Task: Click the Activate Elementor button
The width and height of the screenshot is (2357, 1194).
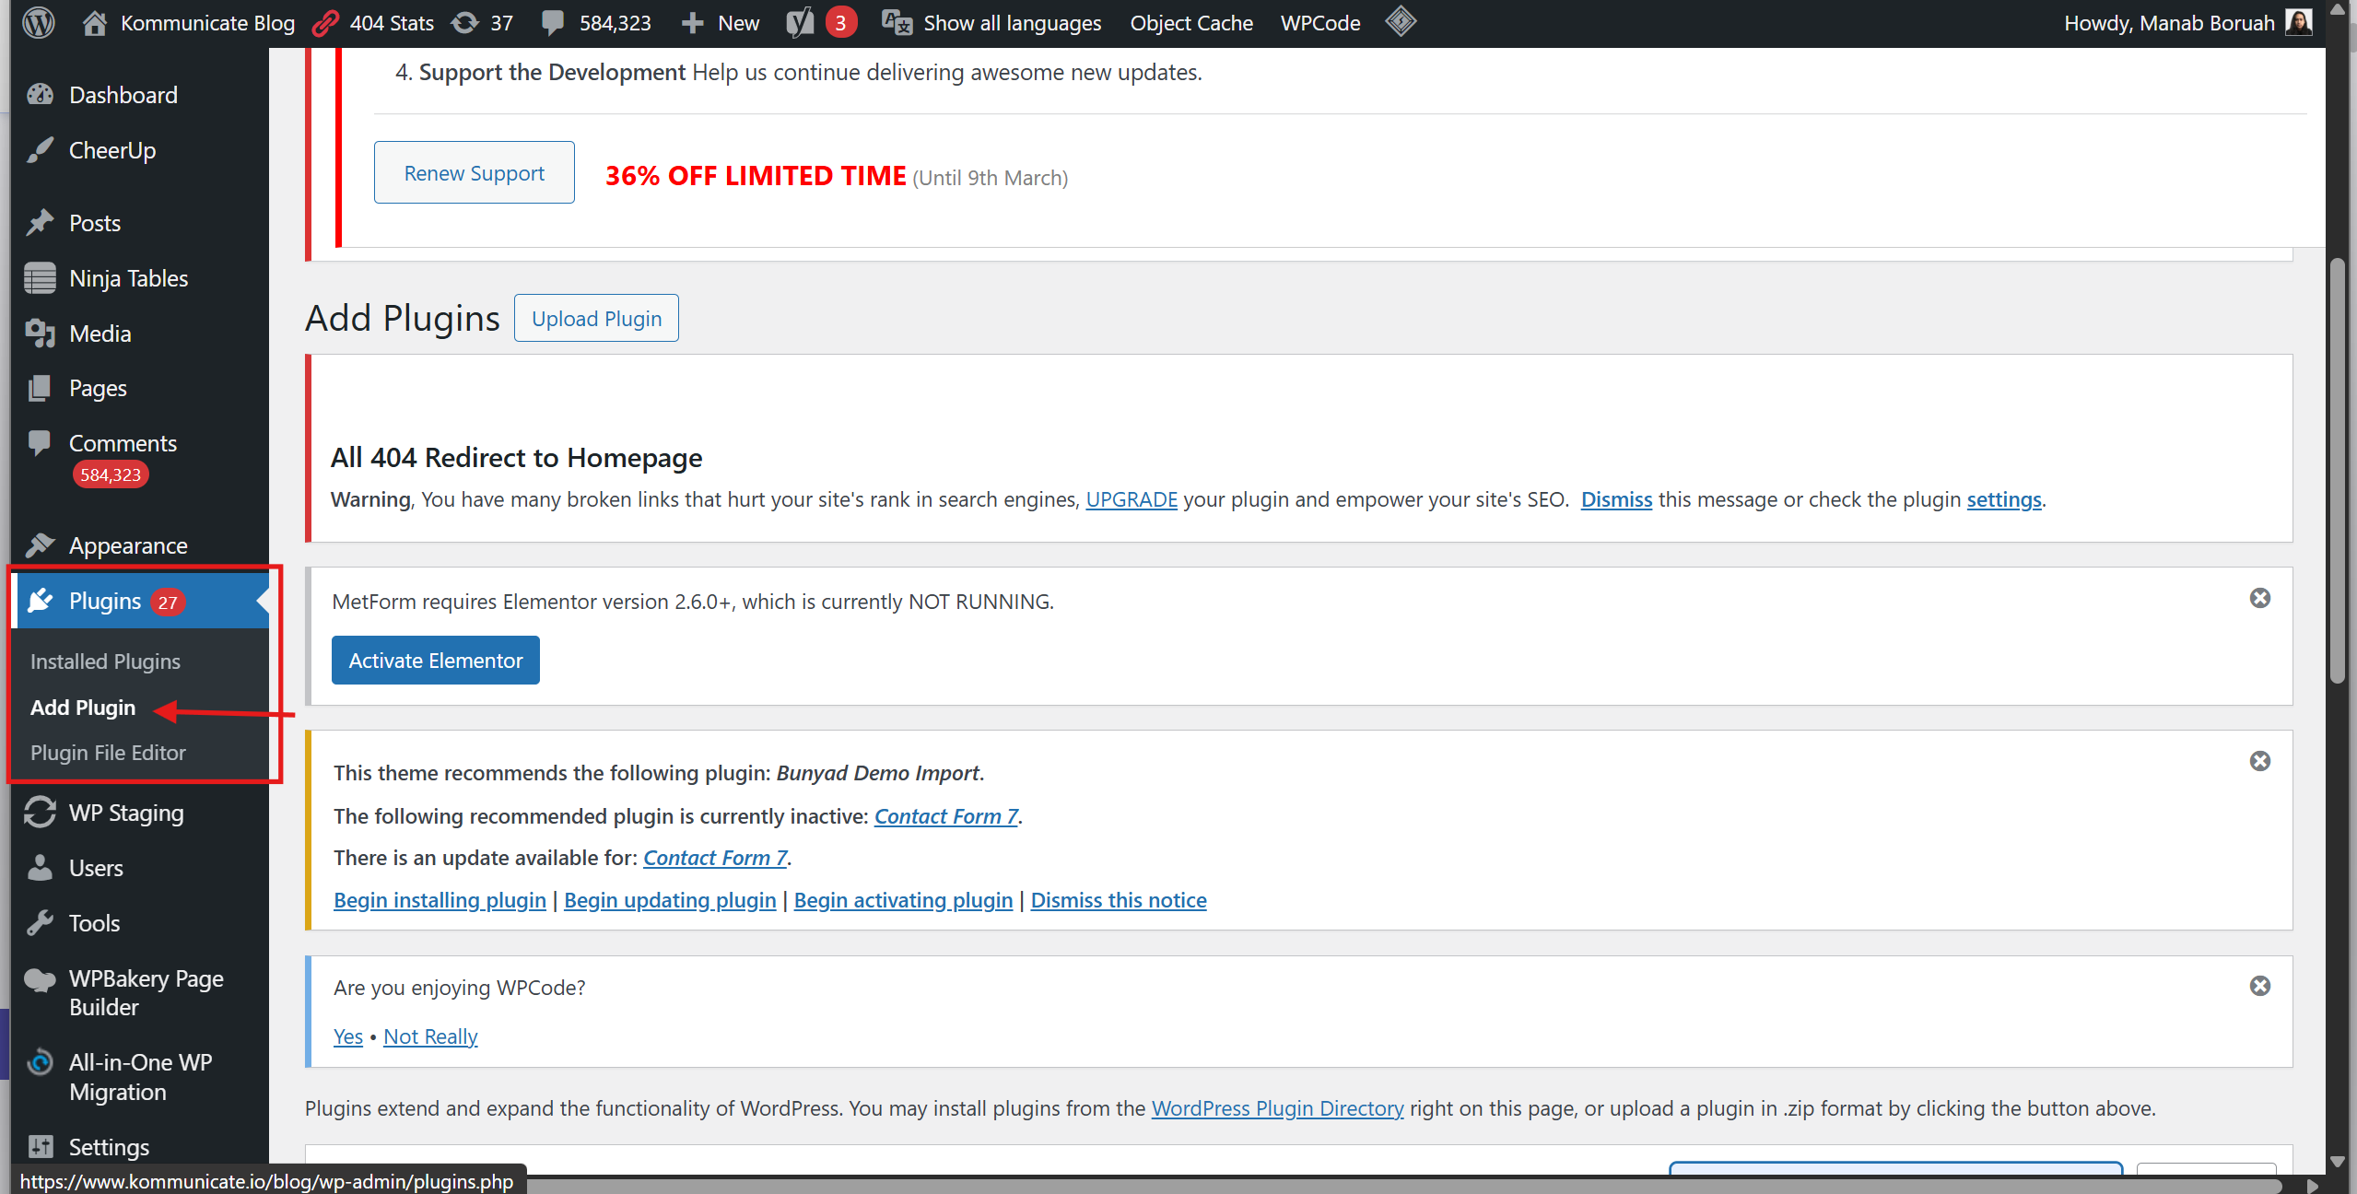Action: coord(436,660)
